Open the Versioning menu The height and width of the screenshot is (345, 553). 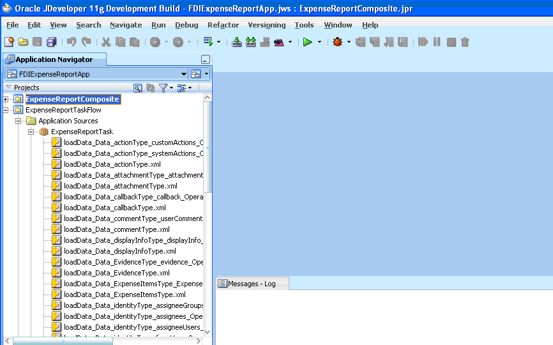[267, 25]
